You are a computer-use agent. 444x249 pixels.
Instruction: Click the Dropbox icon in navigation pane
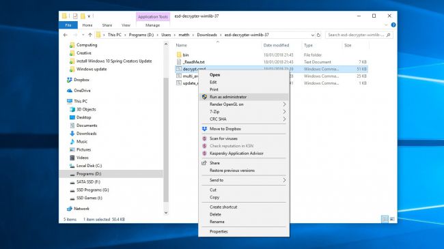pos(70,80)
